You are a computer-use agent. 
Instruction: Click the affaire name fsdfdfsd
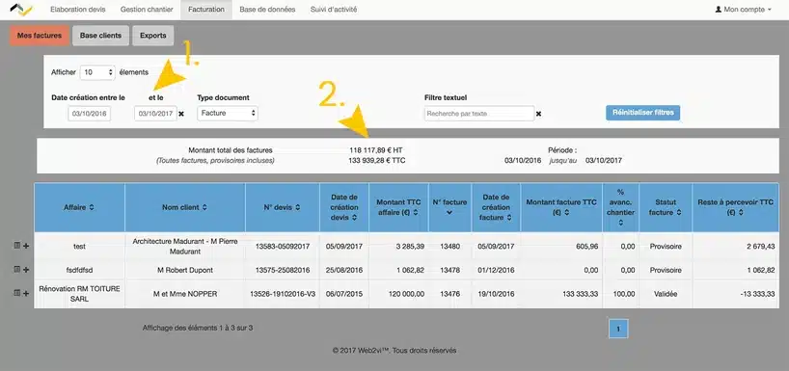tap(79, 270)
